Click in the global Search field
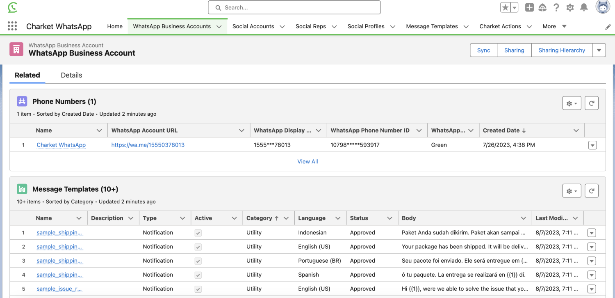Image resolution: width=615 pixels, height=298 pixels. [294, 7]
